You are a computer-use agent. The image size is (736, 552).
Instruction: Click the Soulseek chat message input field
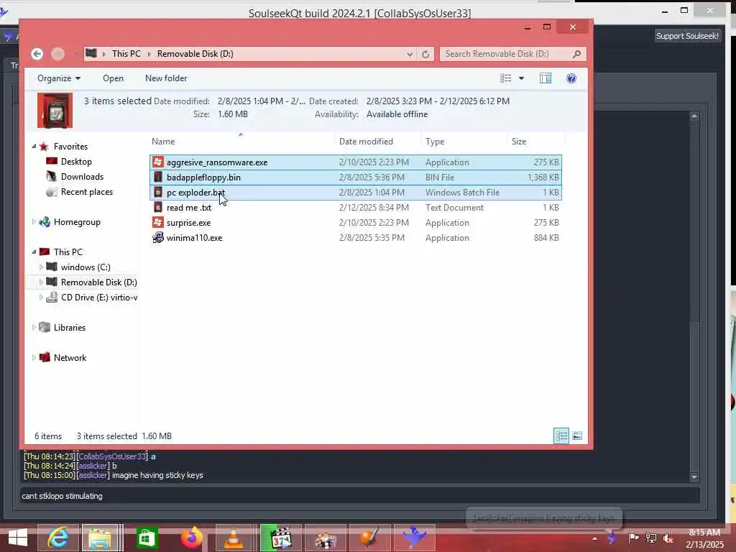(360, 496)
